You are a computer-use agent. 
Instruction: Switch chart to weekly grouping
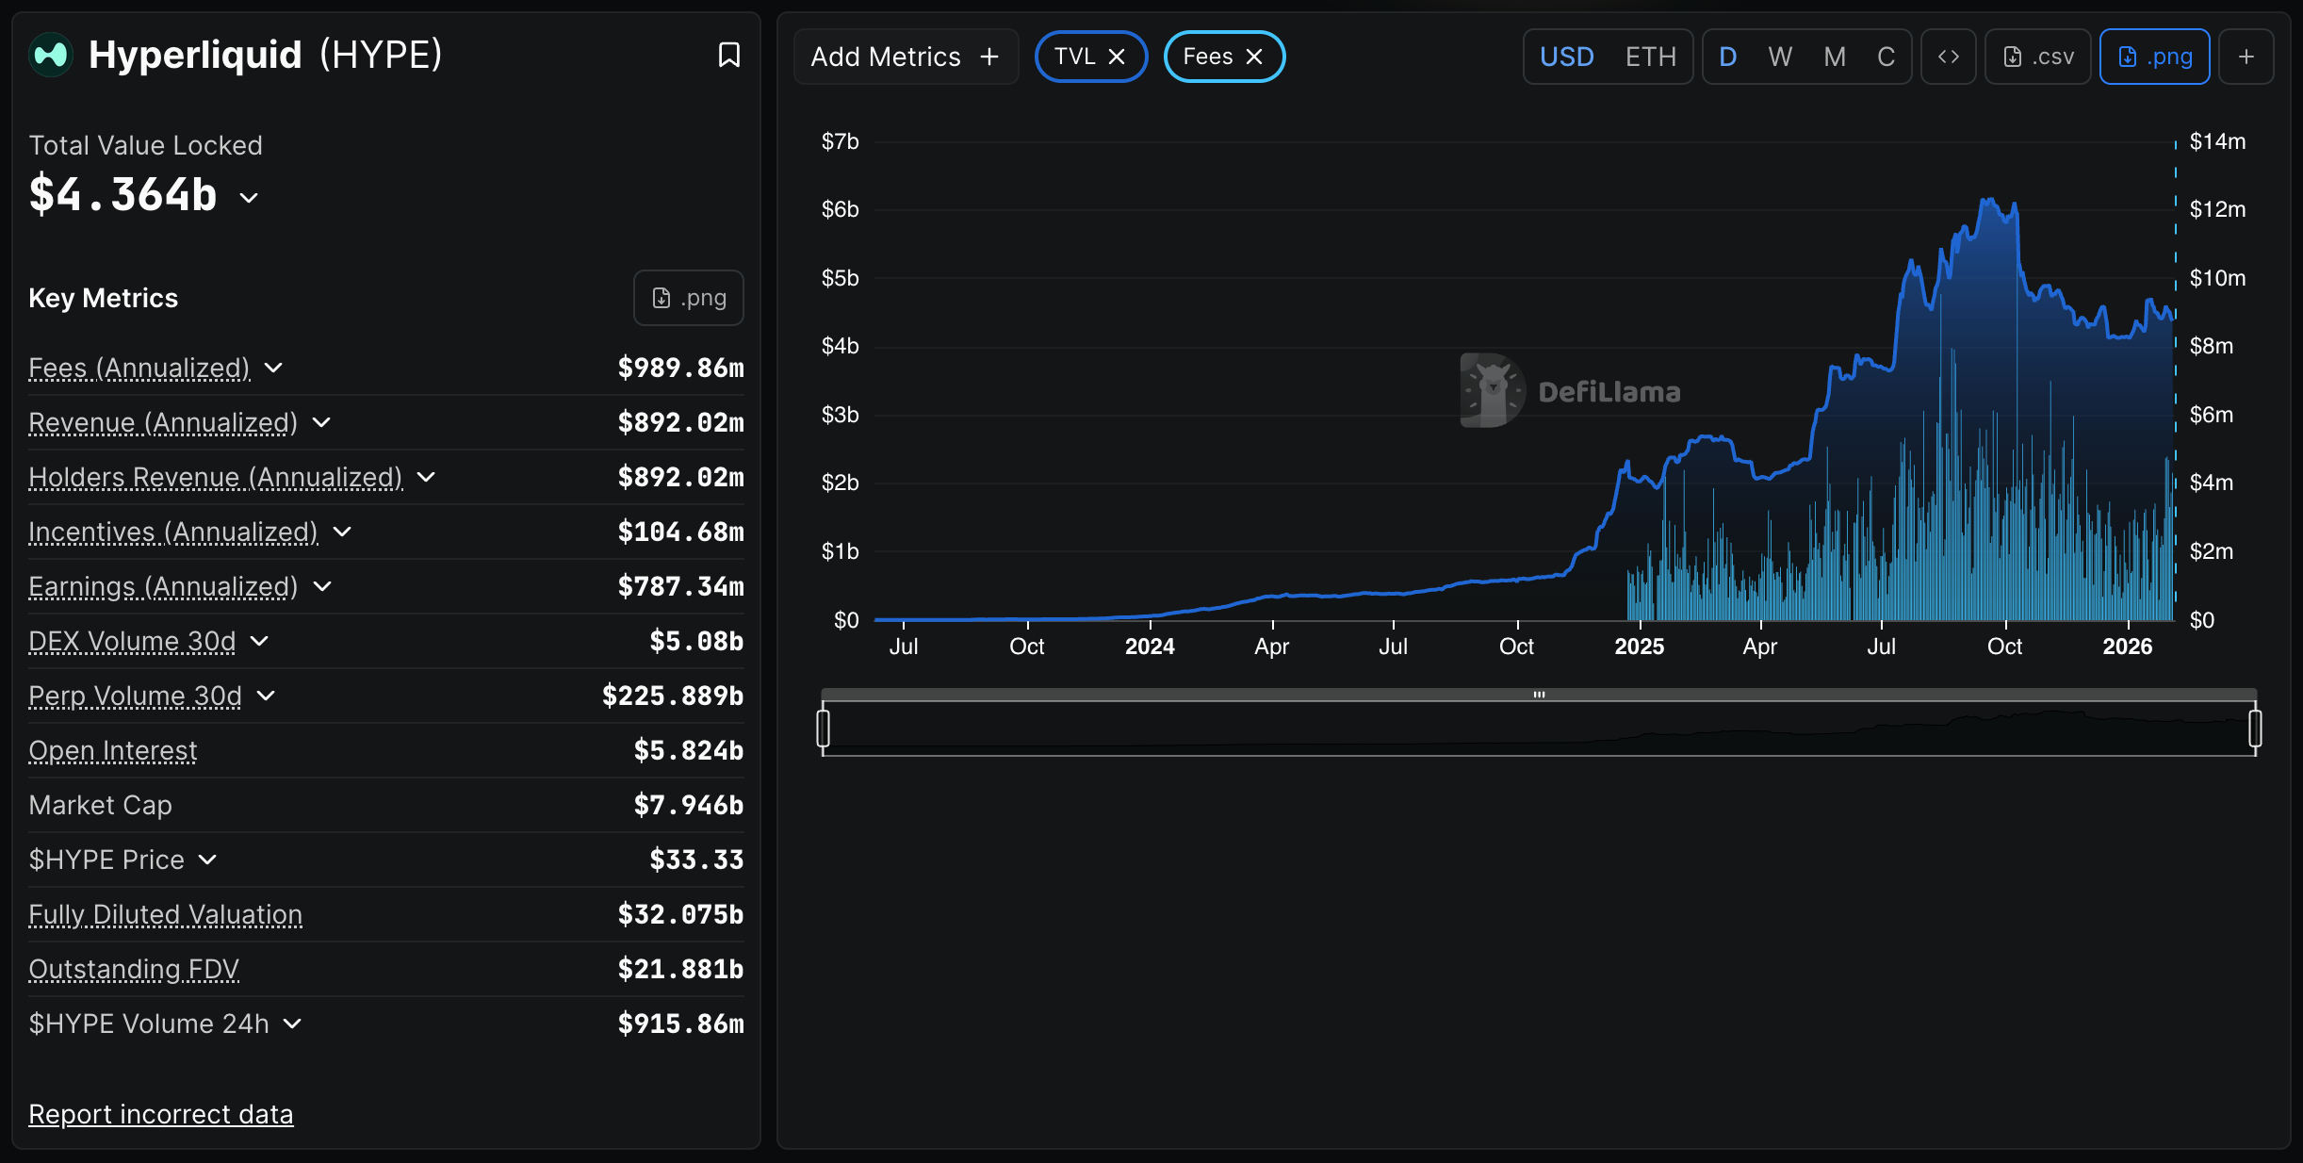1780,57
